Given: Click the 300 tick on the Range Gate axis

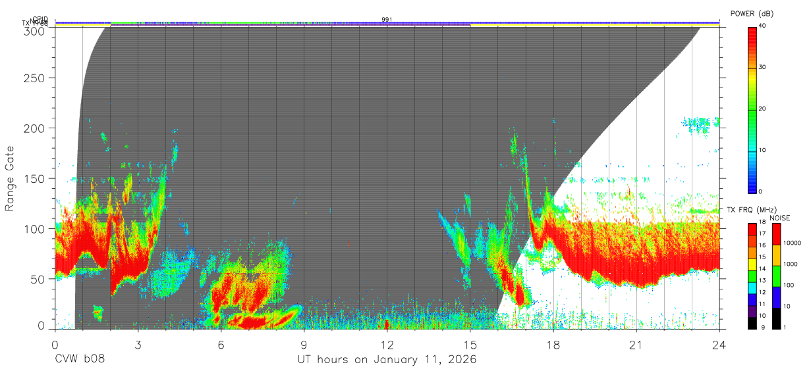Looking at the screenshot, I should pos(34,31).
